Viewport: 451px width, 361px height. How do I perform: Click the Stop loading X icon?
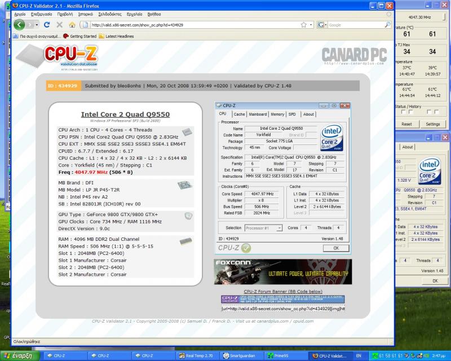tap(60, 25)
